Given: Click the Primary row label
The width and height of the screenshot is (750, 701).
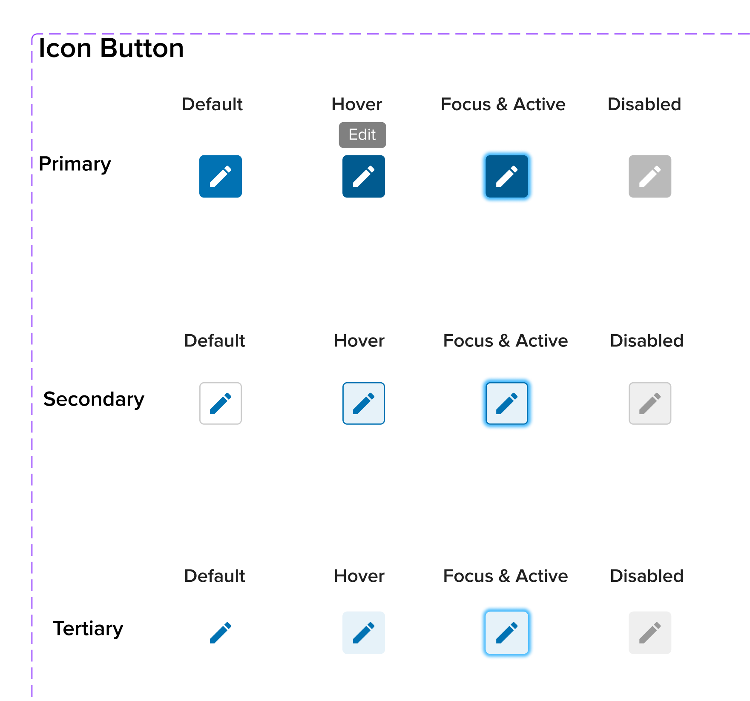Looking at the screenshot, I should click(x=75, y=164).
